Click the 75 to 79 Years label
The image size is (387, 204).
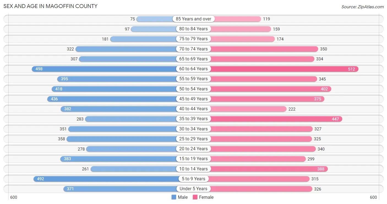tap(193, 39)
